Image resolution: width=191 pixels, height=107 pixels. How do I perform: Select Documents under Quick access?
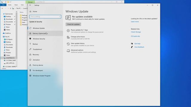pyautogui.click(x=9, y=22)
